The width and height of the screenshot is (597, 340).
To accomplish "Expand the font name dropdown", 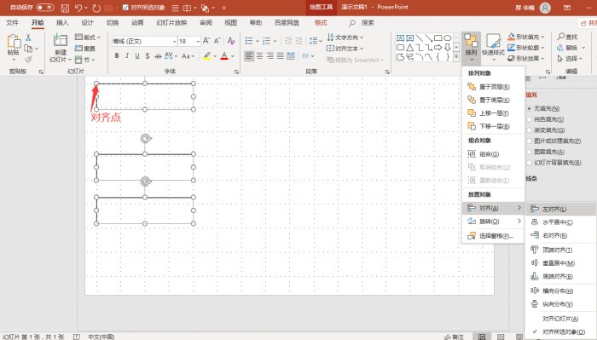I will point(174,41).
